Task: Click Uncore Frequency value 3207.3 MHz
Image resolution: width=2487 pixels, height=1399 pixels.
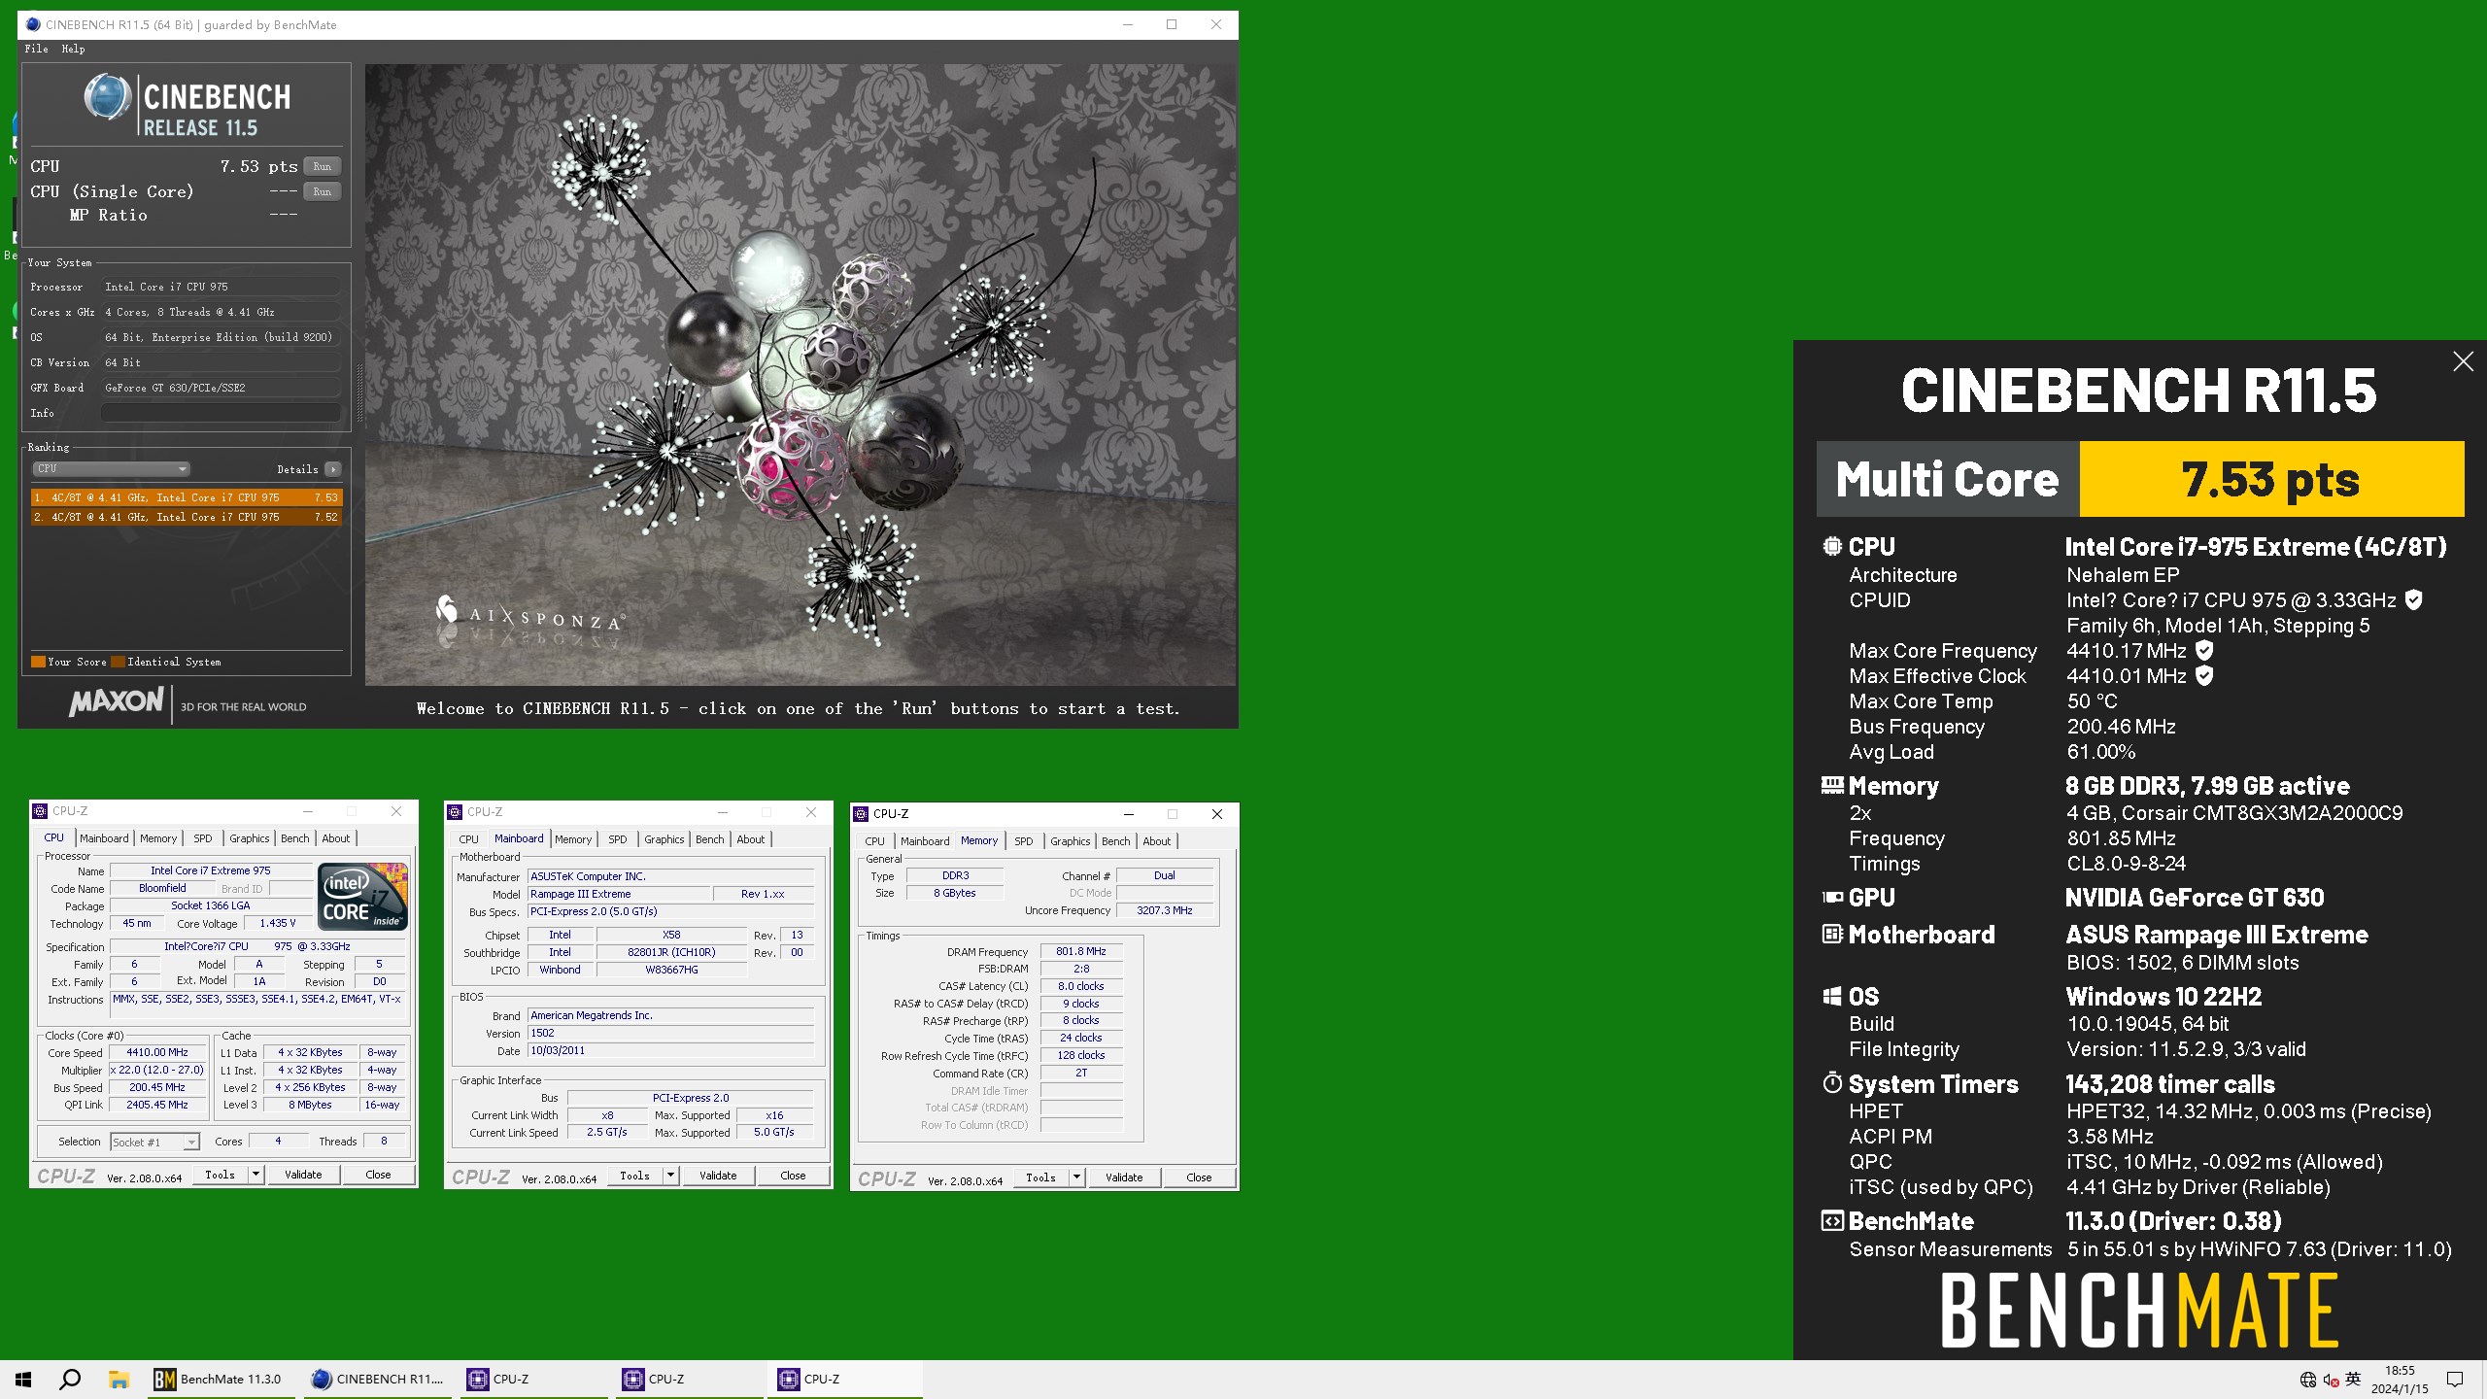Action: pos(1165,910)
